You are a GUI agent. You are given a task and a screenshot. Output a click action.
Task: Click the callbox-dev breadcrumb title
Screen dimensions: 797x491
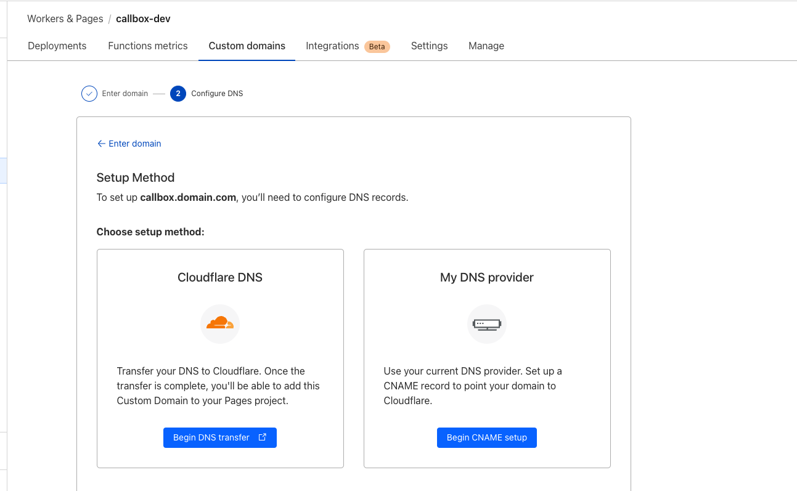point(143,19)
